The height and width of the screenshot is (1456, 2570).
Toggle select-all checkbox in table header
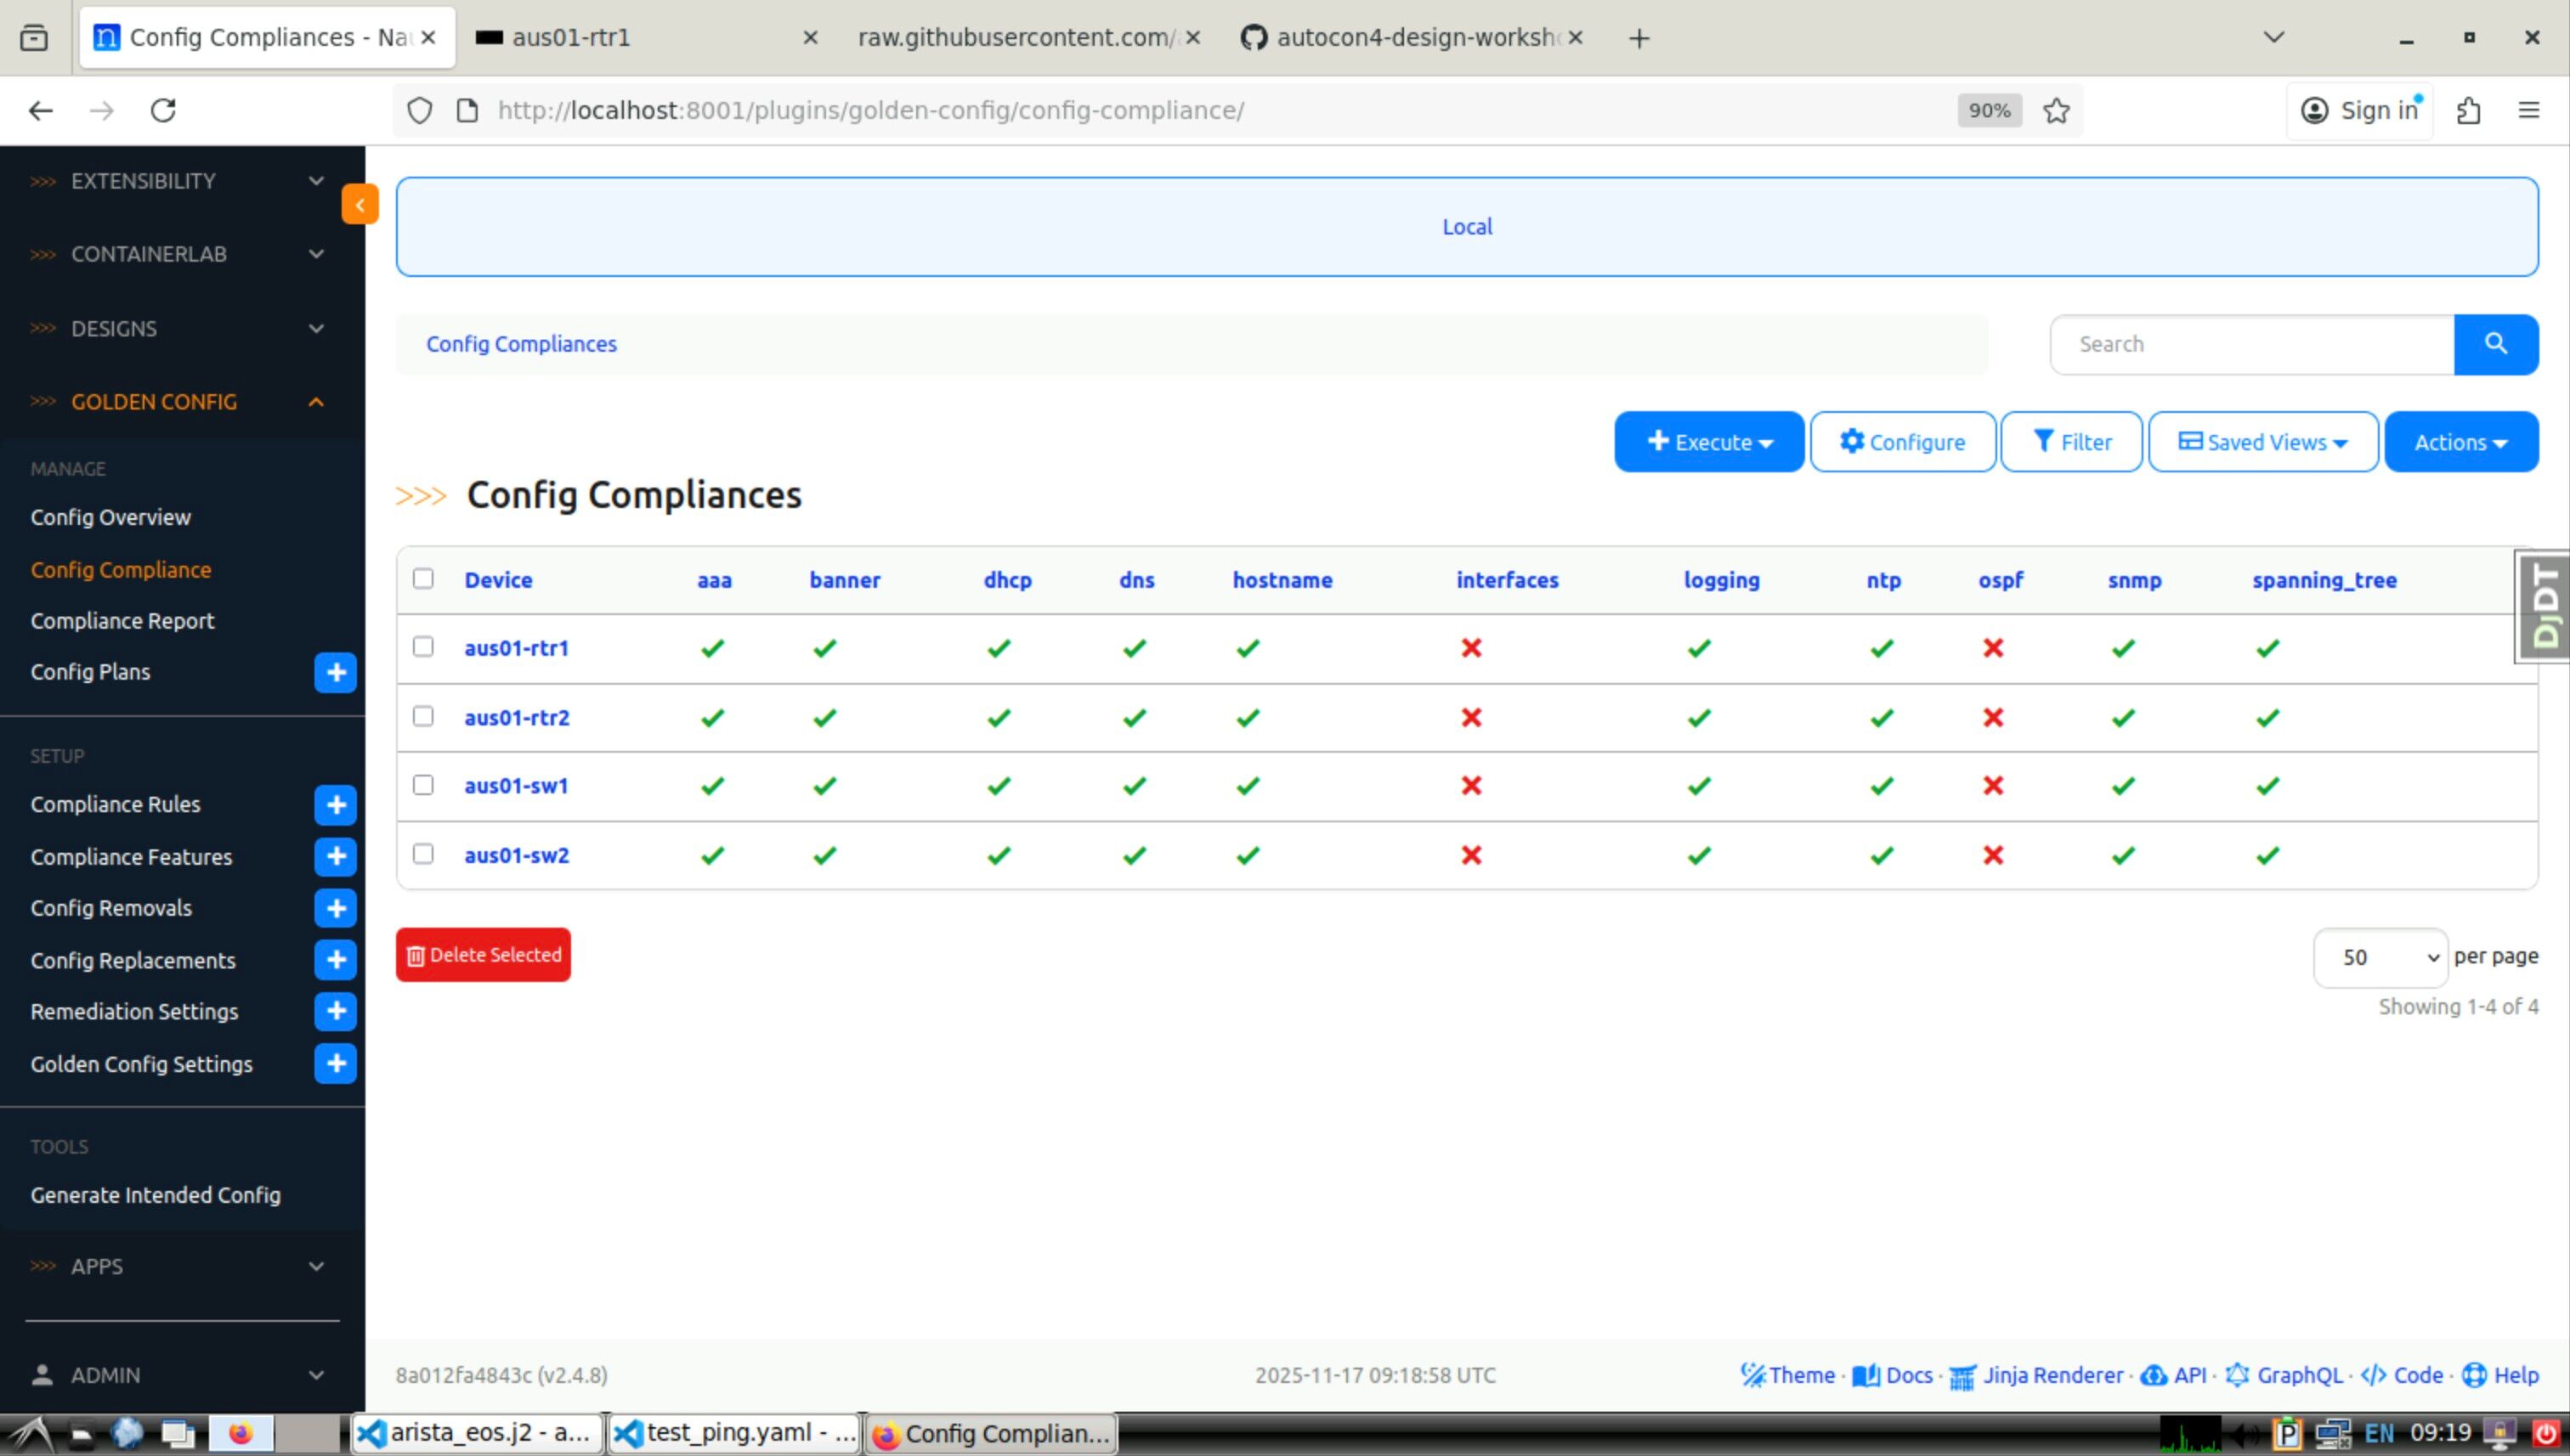click(x=423, y=579)
